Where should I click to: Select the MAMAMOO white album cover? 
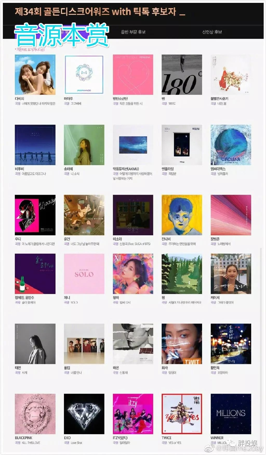coord(84,75)
